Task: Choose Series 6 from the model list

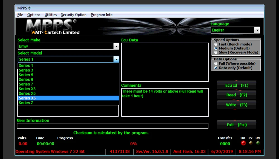Action: click(x=68, y=79)
